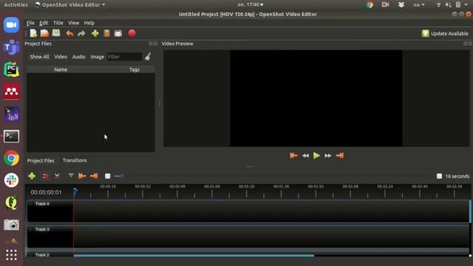Open the Title menu

pos(58,23)
